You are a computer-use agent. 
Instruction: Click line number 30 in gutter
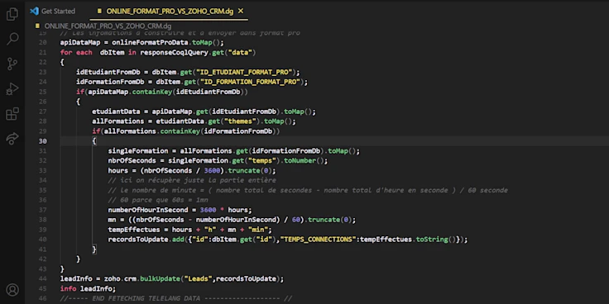[x=43, y=141]
